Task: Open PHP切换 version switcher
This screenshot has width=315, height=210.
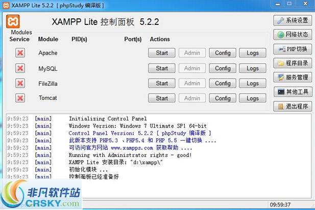Action: pos(293,49)
